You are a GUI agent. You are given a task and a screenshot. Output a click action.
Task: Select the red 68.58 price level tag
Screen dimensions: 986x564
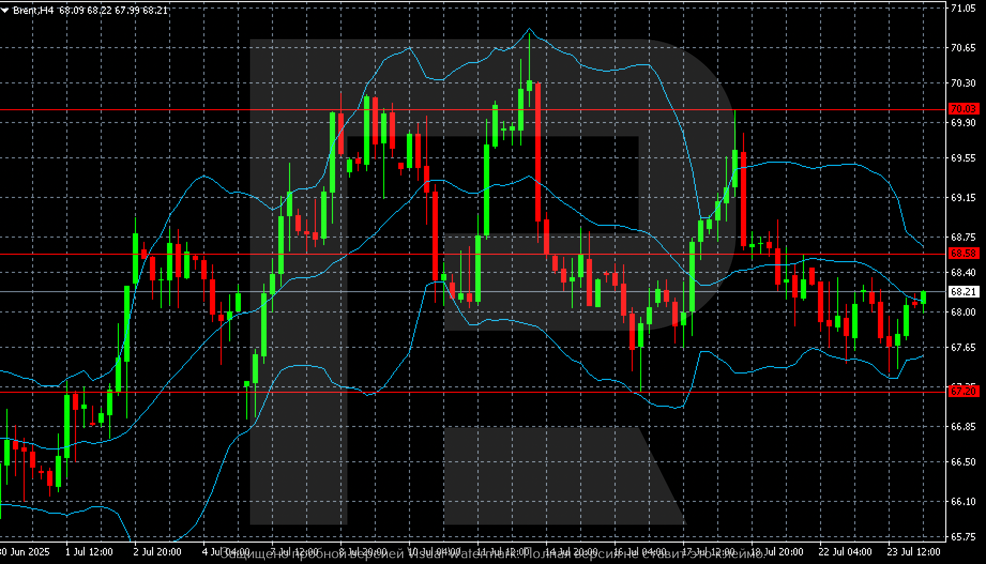click(963, 253)
